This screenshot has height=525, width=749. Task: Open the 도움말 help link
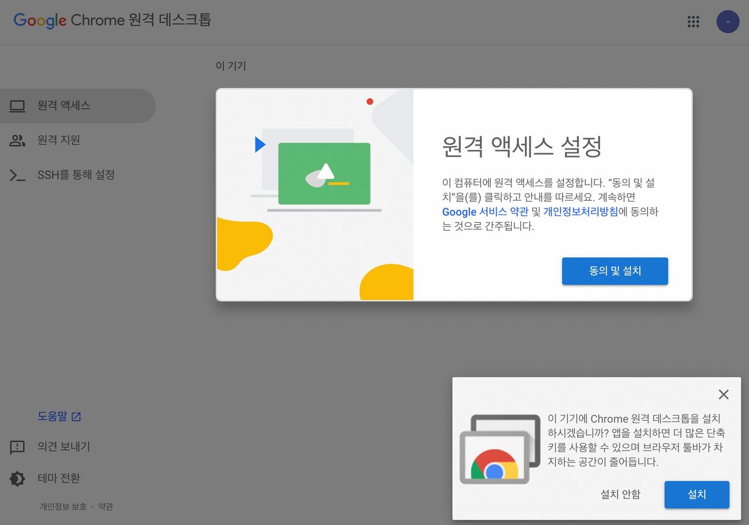(59, 416)
